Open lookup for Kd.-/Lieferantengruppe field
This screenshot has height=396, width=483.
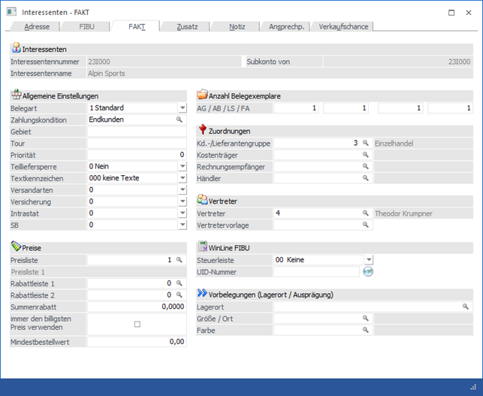click(366, 143)
